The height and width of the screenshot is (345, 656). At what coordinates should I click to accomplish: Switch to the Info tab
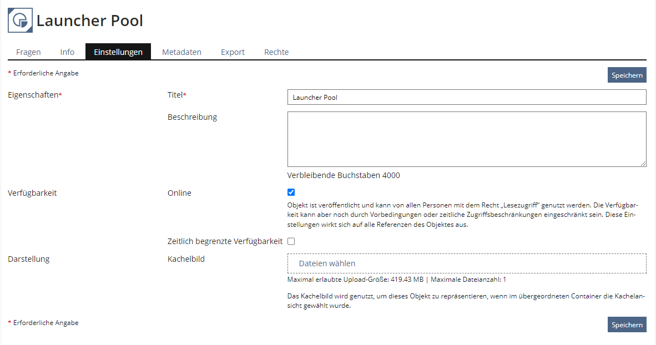click(67, 52)
